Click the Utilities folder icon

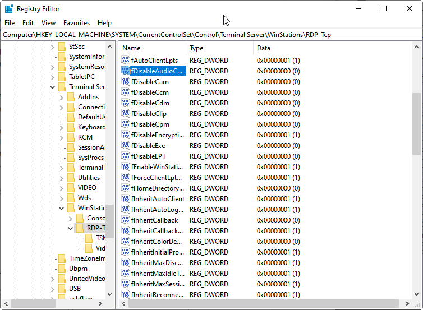pyautogui.click(x=71, y=178)
